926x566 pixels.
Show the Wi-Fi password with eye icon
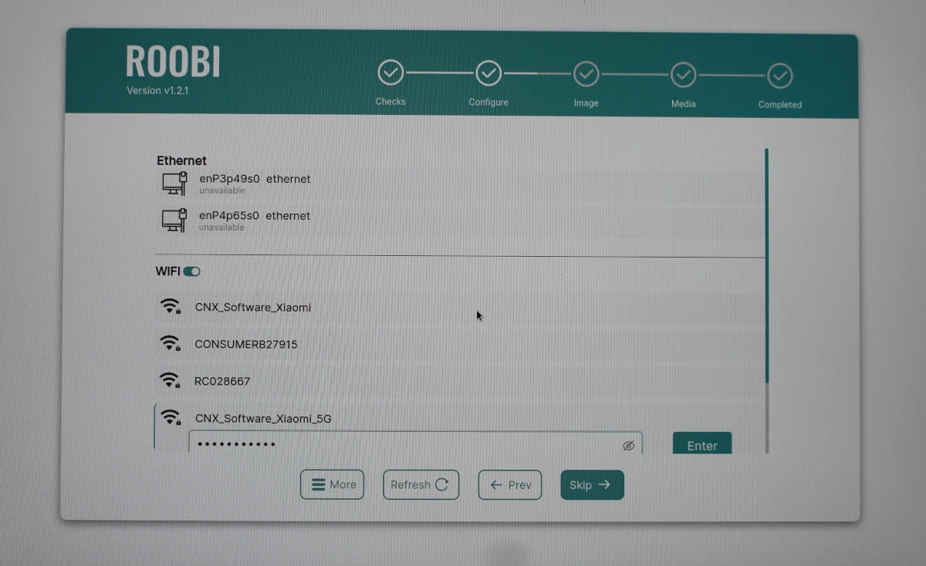coord(628,446)
